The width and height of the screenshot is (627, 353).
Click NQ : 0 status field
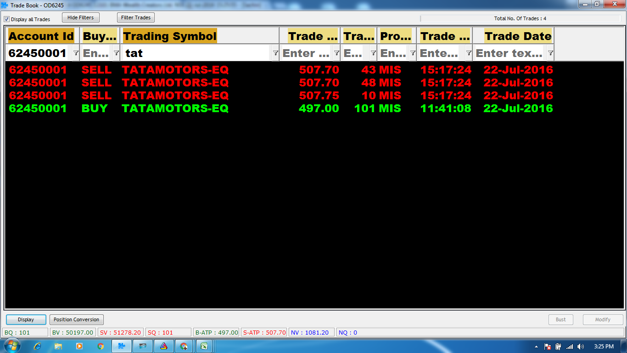pyautogui.click(x=480, y=332)
